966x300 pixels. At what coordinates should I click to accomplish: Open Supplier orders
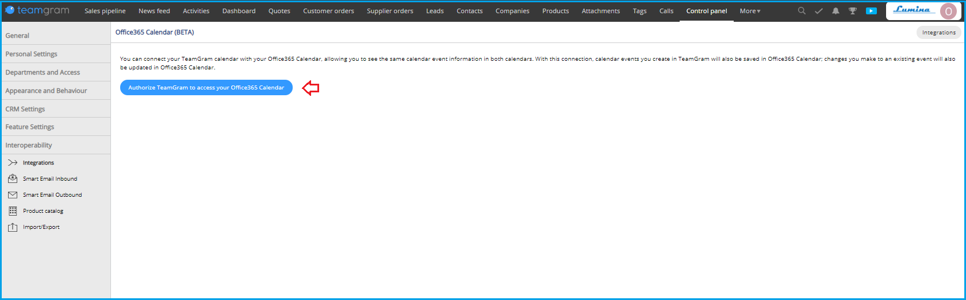(390, 11)
